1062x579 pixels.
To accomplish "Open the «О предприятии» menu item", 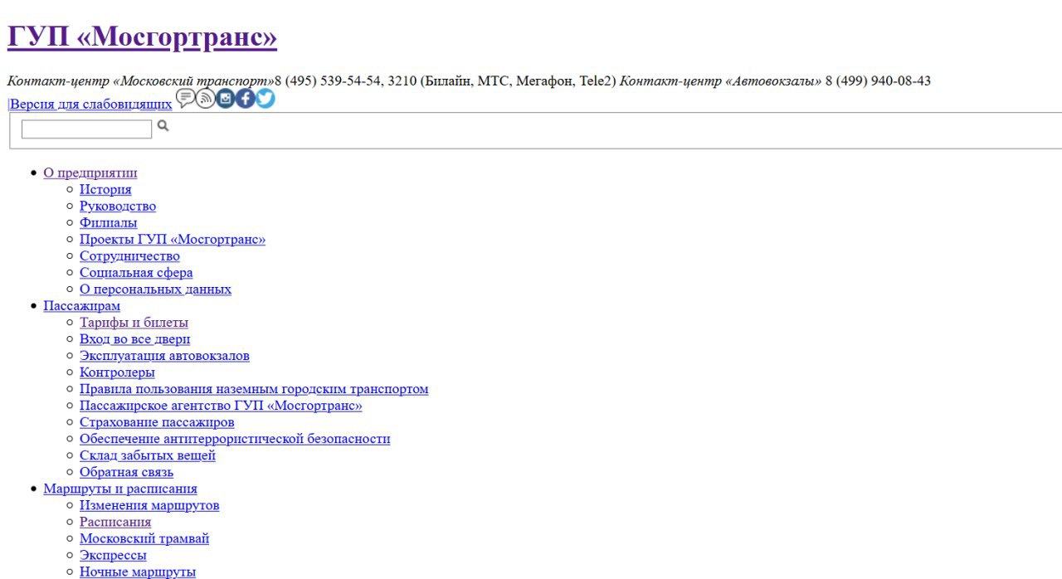I will coord(90,173).
